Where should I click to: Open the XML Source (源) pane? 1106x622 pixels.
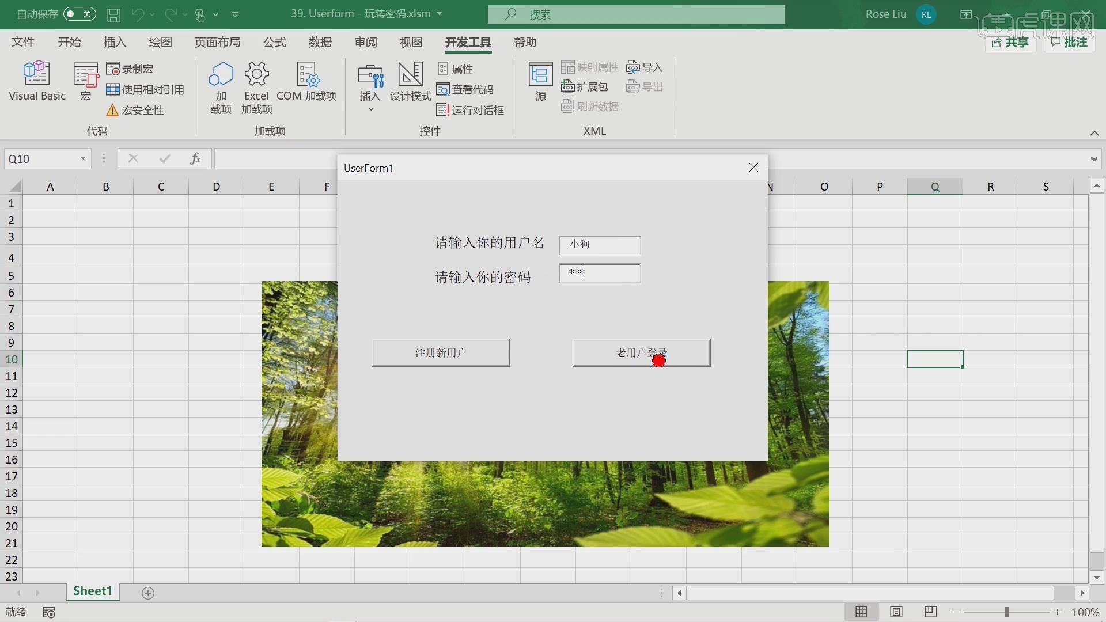(x=540, y=81)
